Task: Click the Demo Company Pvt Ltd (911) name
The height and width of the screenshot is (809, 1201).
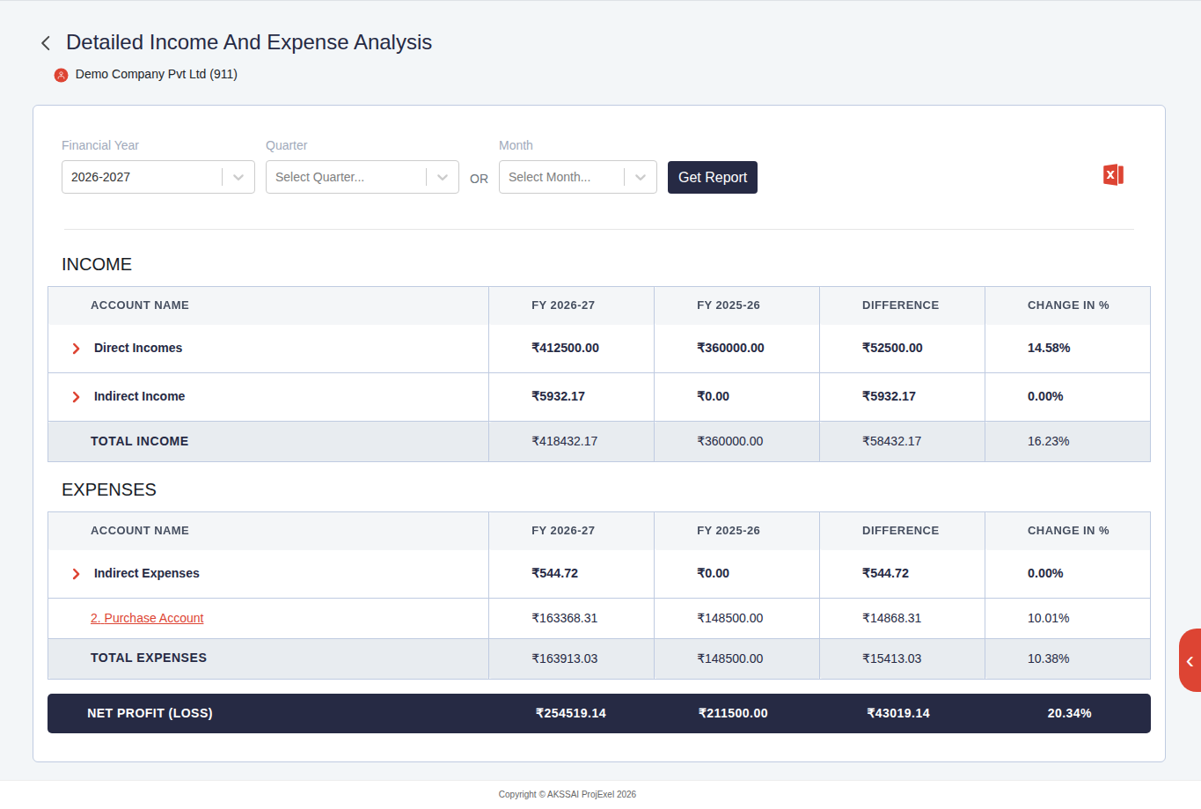Action: tap(157, 74)
